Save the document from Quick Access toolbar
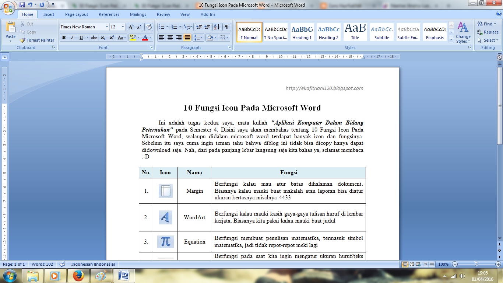 [22, 5]
